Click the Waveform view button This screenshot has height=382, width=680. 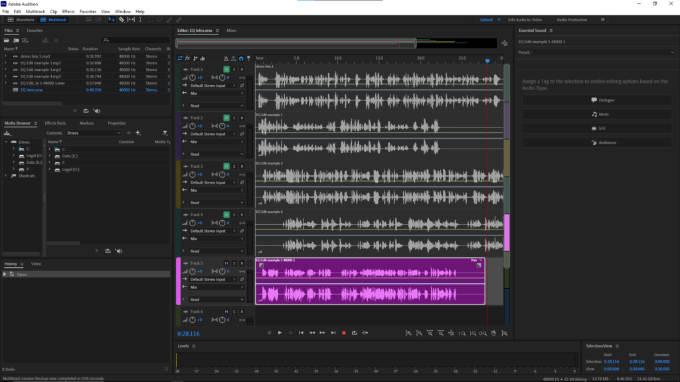pos(21,20)
